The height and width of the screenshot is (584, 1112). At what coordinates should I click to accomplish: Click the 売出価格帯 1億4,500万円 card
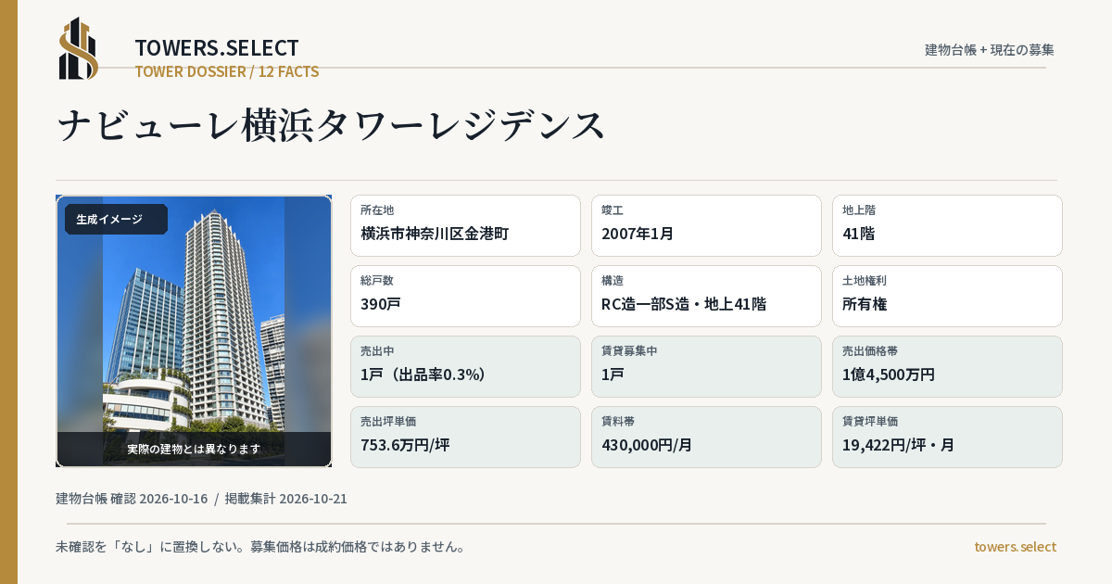(x=947, y=366)
